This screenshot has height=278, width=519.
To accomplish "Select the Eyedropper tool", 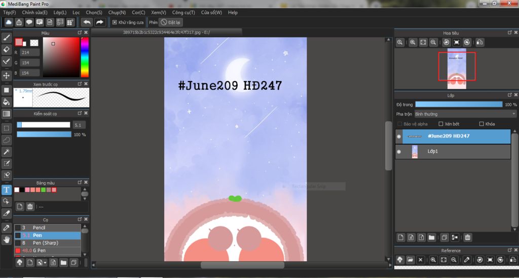I will coord(6,227).
